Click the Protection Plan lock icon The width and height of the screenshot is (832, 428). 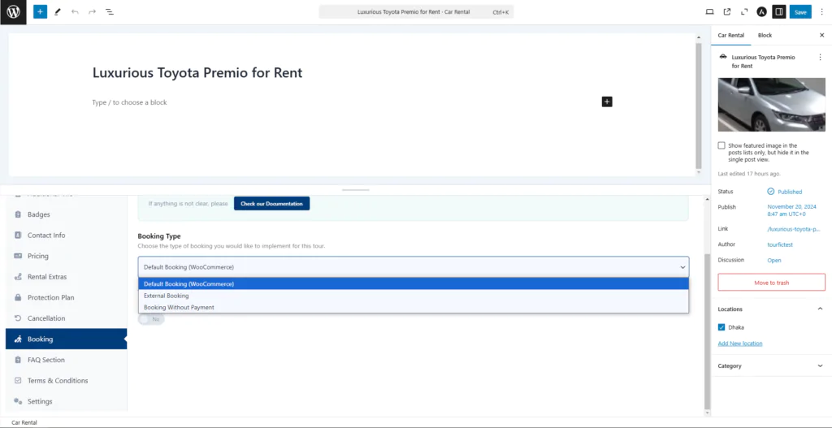pyautogui.click(x=18, y=297)
